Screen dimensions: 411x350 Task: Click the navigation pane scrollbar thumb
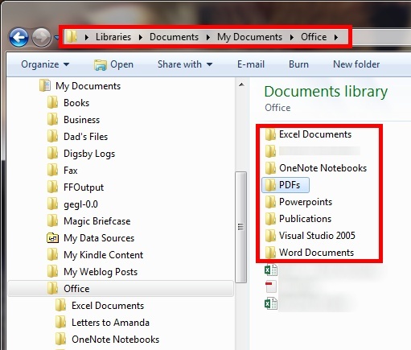pyautogui.click(x=240, y=227)
